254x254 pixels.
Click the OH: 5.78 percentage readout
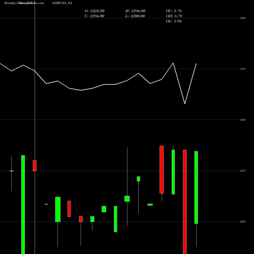pos(174,16)
